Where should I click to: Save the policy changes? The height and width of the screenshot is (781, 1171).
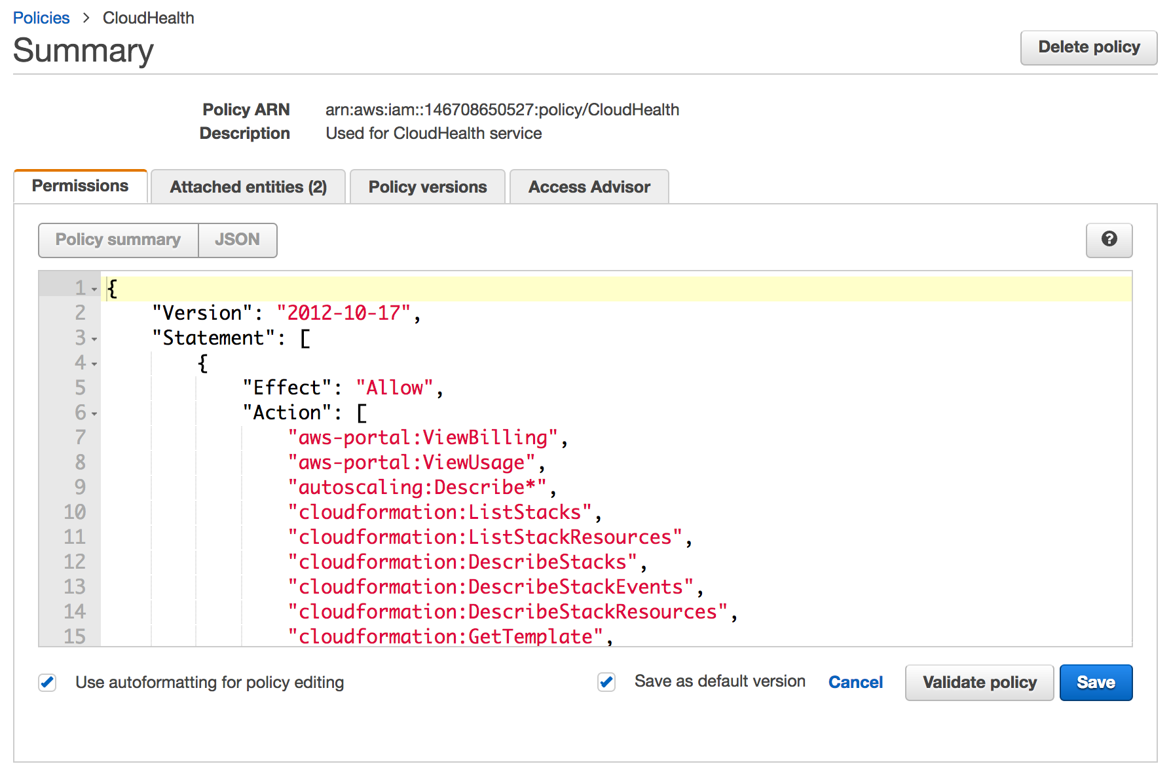click(1096, 683)
